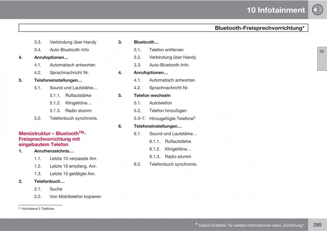
Task: Click entry '3. Bluetooth…'
Action: coord(138,42)
